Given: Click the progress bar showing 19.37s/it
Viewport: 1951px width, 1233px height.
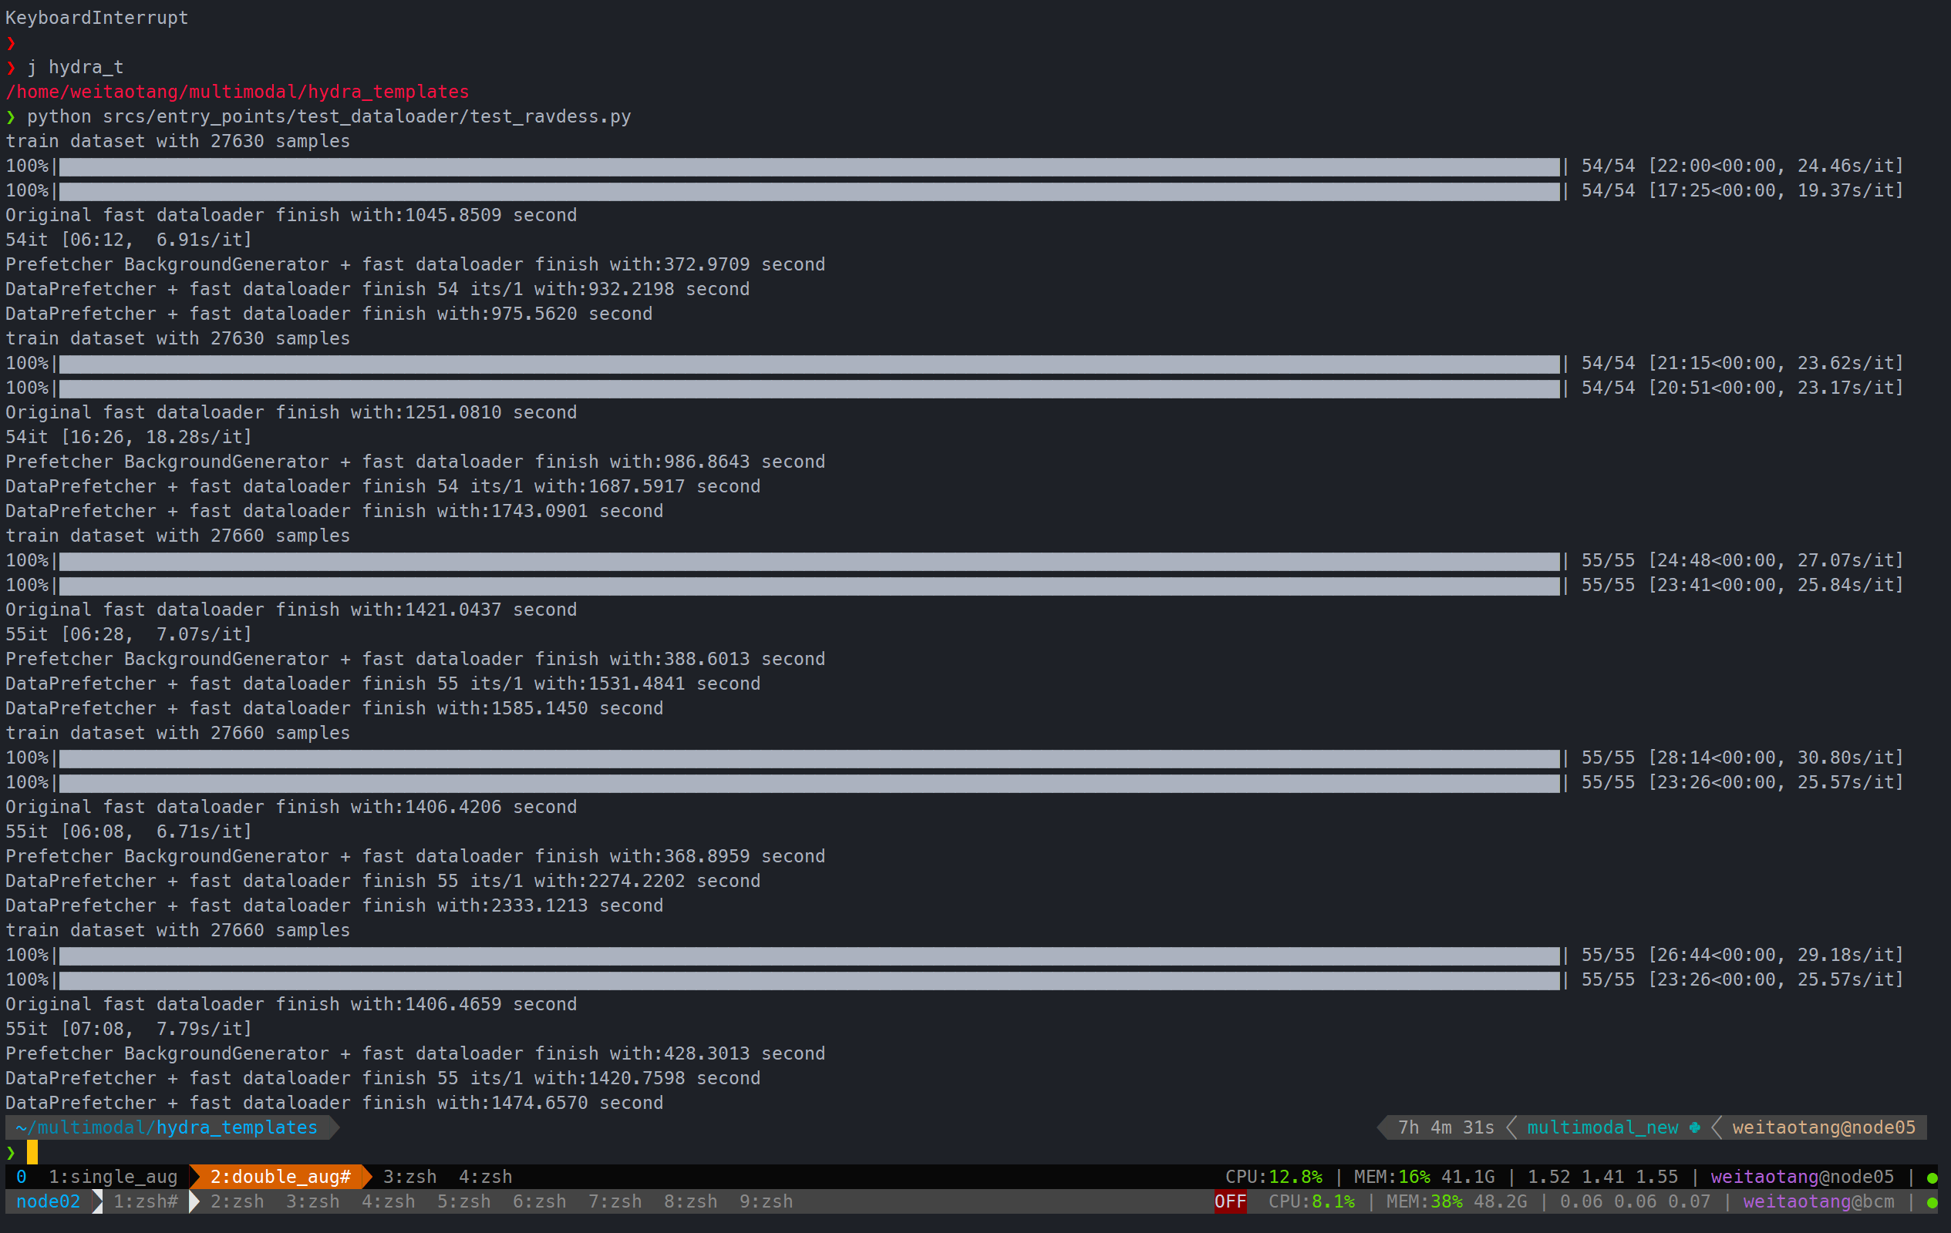Looking at the screenshot, I should pos(810,191).
